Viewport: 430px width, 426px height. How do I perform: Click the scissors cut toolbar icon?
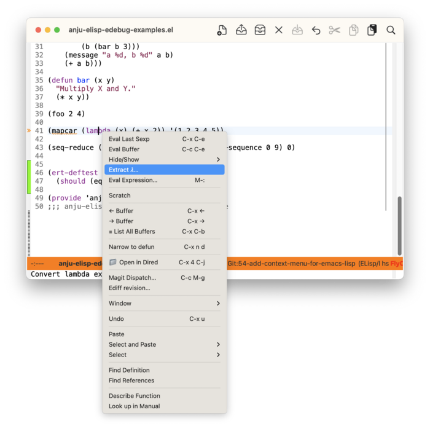(x=335, y=30)
